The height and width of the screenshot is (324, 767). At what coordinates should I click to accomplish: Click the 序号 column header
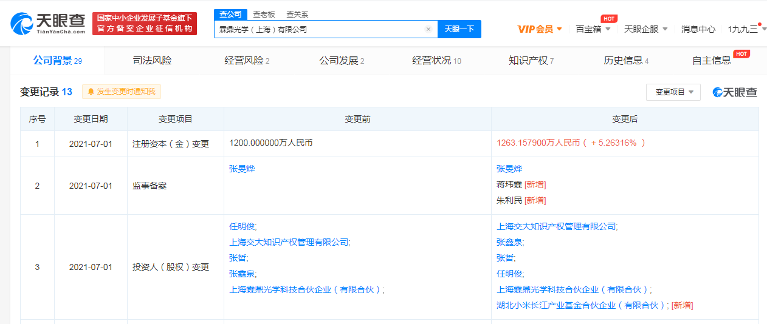click(37, 119)
